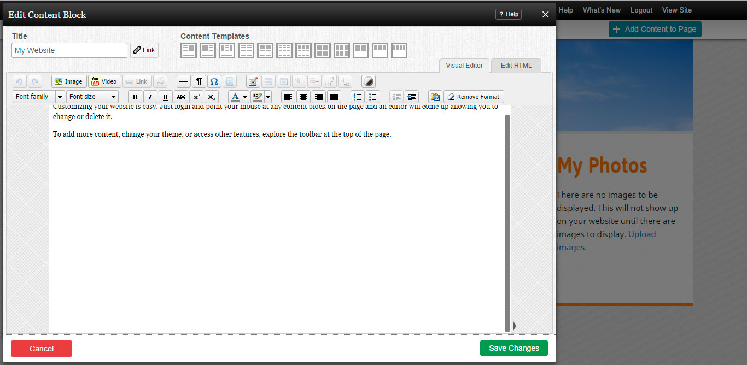Apply the current text color
The width and height of the screenshot is (747, 365).
point(235,97)
